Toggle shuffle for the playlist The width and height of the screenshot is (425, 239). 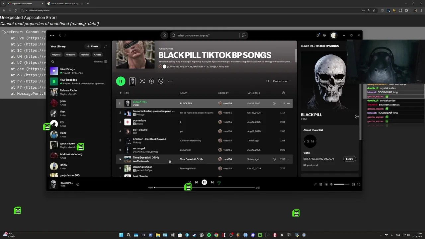click(x=142, y=81)
